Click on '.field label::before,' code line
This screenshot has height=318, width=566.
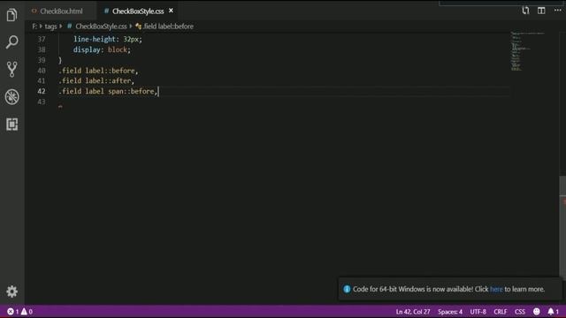point(98,71)
